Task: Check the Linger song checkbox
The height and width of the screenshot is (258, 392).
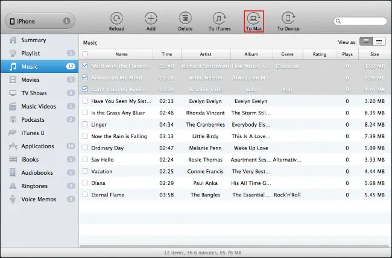Action: click(85, 124)
